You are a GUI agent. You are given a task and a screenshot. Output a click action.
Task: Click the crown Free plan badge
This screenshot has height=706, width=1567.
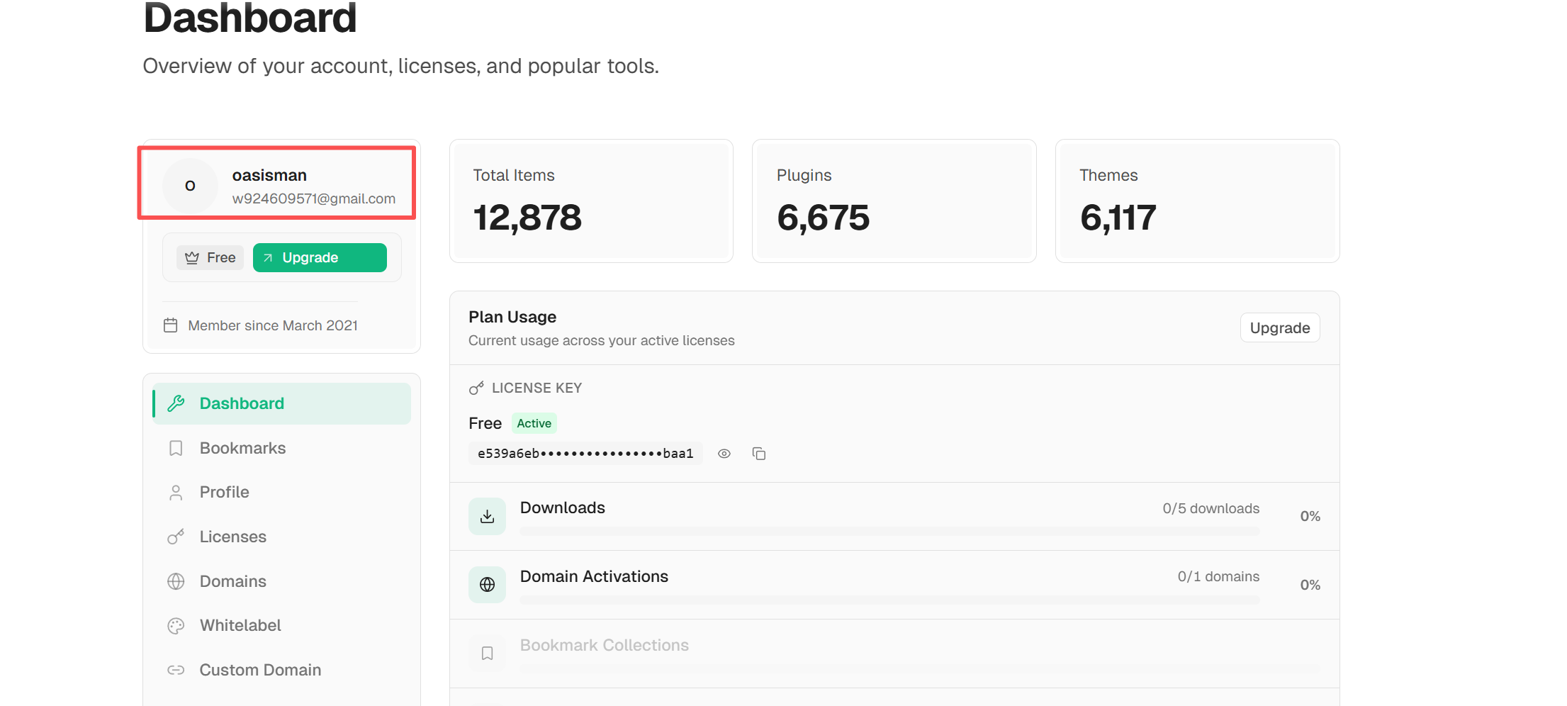pos(210,257)
